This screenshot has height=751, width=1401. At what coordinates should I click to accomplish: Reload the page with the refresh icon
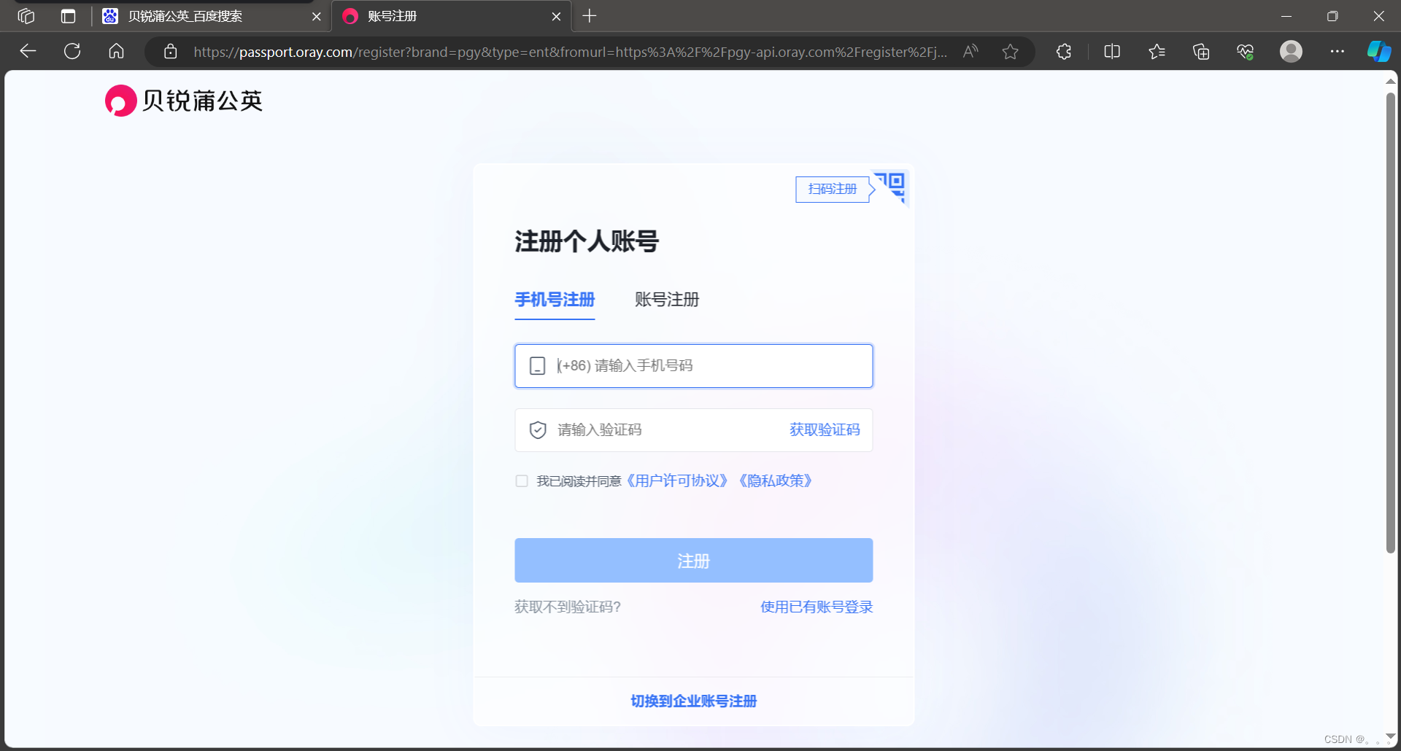[x=72, y=51]
